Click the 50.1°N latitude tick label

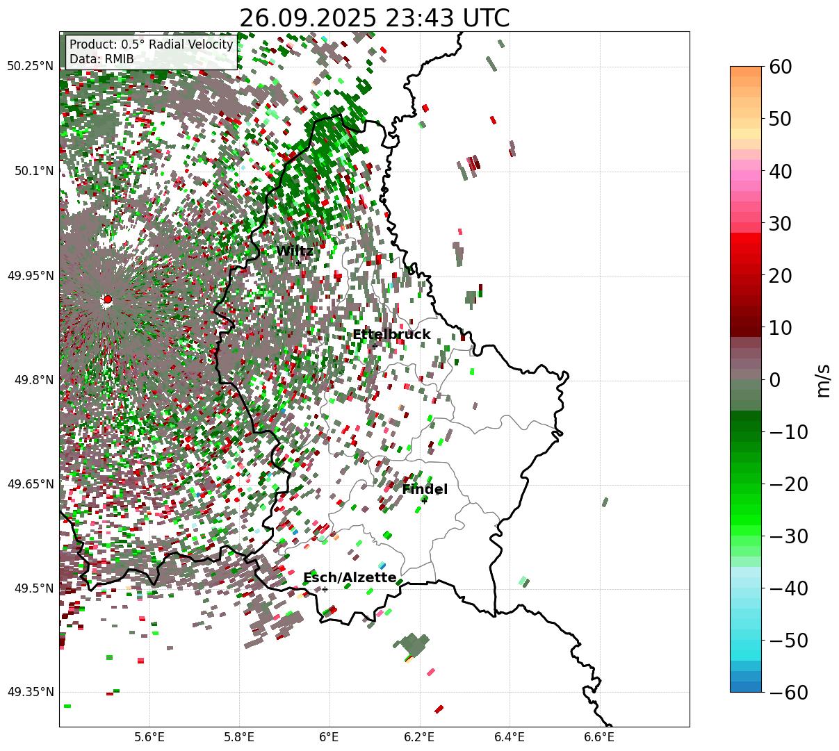(x=33, y=171)
